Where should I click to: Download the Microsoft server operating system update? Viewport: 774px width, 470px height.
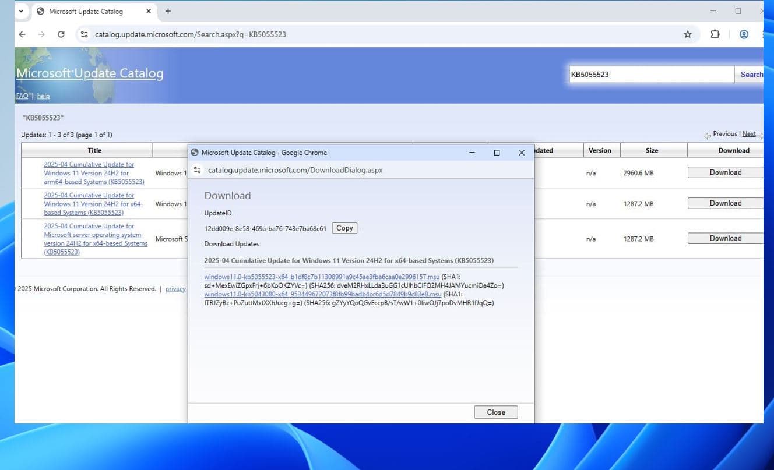(725, 238)
